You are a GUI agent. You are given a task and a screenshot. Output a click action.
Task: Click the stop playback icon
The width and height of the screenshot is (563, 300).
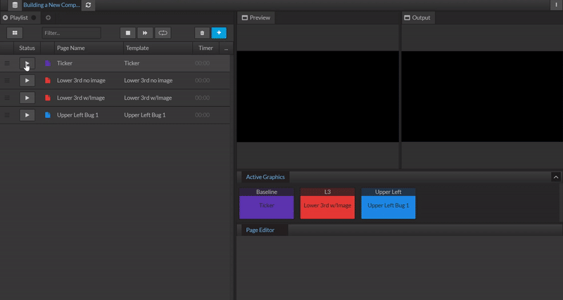pos(127,32)
